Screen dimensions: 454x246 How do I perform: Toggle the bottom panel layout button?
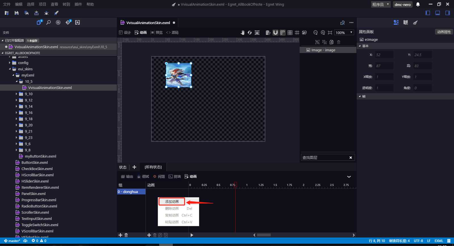click(x=438, y=13)
